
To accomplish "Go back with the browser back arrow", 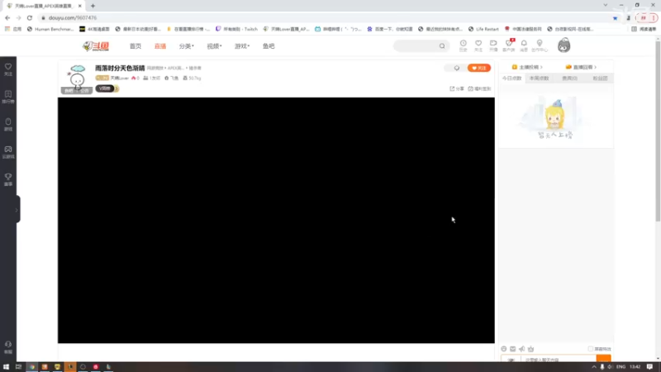I will click(7, 17).
